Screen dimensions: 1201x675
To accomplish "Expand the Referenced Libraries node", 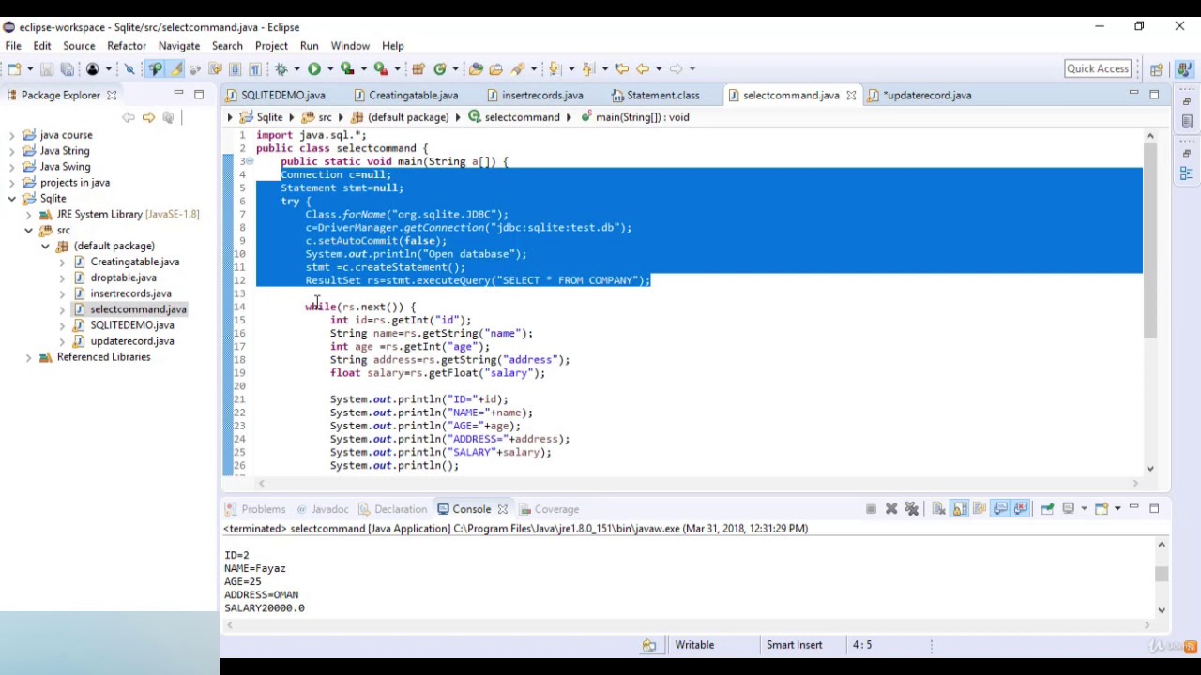I will pos(28,356).
